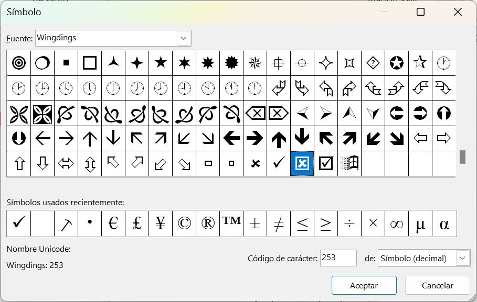Open the Fuente font dropdown
Image resolution: width=477 pixels, height=302 pixels.
tap(183, 38)
